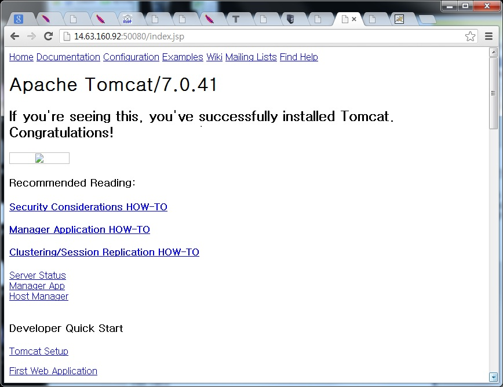
Task: Visit the Wiki link
Action: pyautogui.click(x=214, y=57)
